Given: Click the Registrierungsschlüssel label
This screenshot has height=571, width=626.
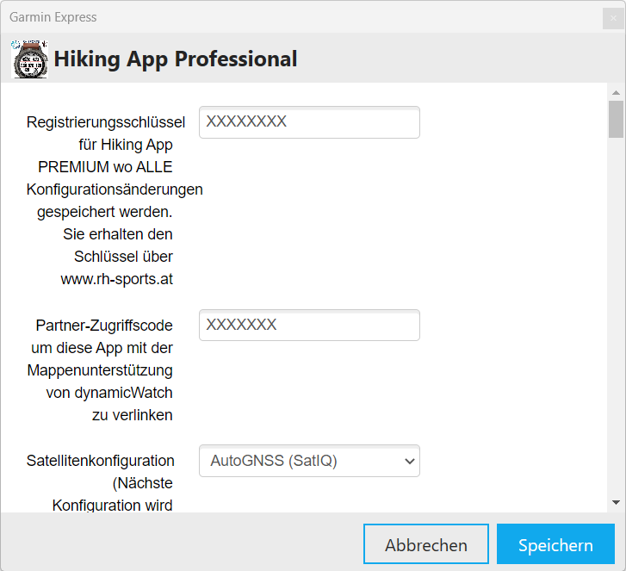Looking at the screenshot, I should [x=106, y=122].
